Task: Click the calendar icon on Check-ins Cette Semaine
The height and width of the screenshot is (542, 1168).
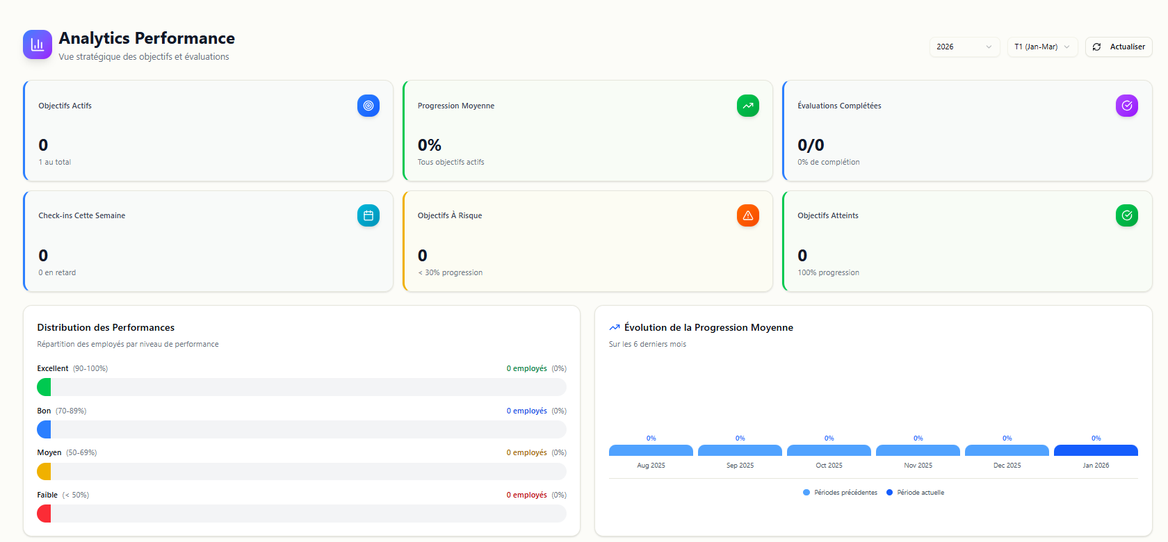Action: tap(368, 216)
